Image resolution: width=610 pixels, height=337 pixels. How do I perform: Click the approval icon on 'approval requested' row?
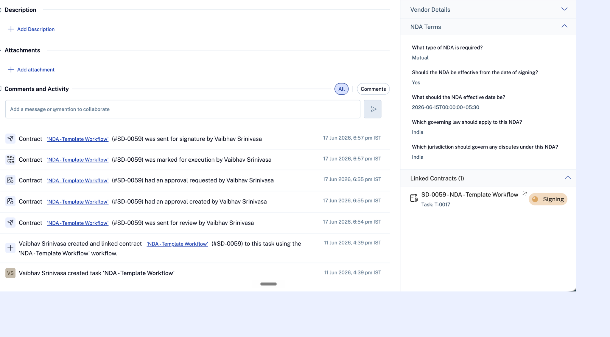(10, 180)
